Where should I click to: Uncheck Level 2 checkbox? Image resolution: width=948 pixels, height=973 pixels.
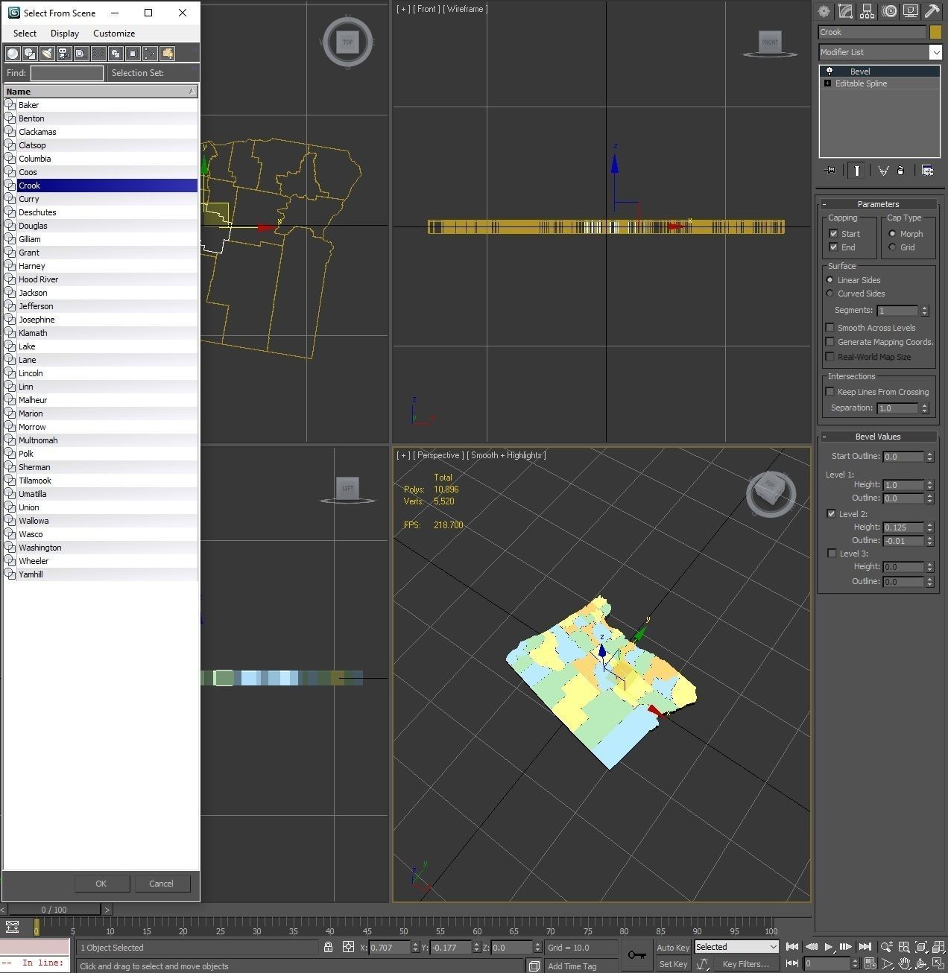pyautogui.click(x=831, y=513)
